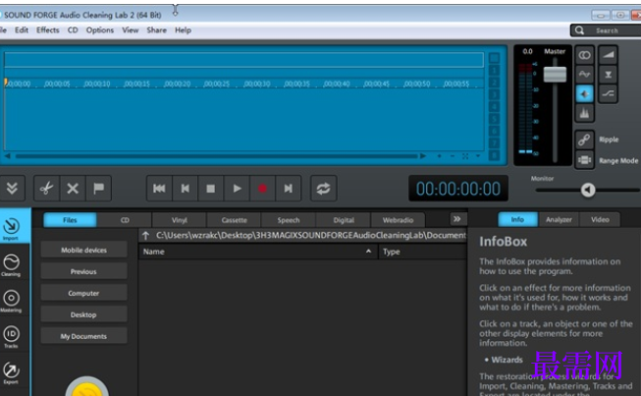
Task: Open the Edit menu
Action: [x=22, y=29]
